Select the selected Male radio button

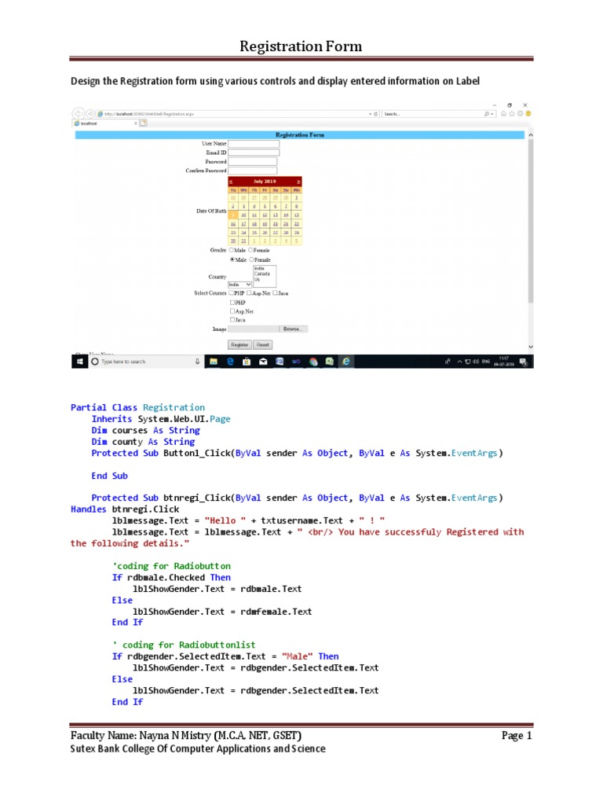[x=232, y=259]
